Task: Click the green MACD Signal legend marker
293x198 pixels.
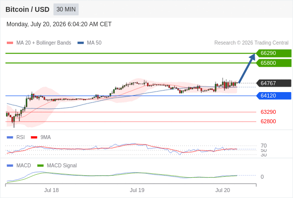Action: click(x=40, y=166)
